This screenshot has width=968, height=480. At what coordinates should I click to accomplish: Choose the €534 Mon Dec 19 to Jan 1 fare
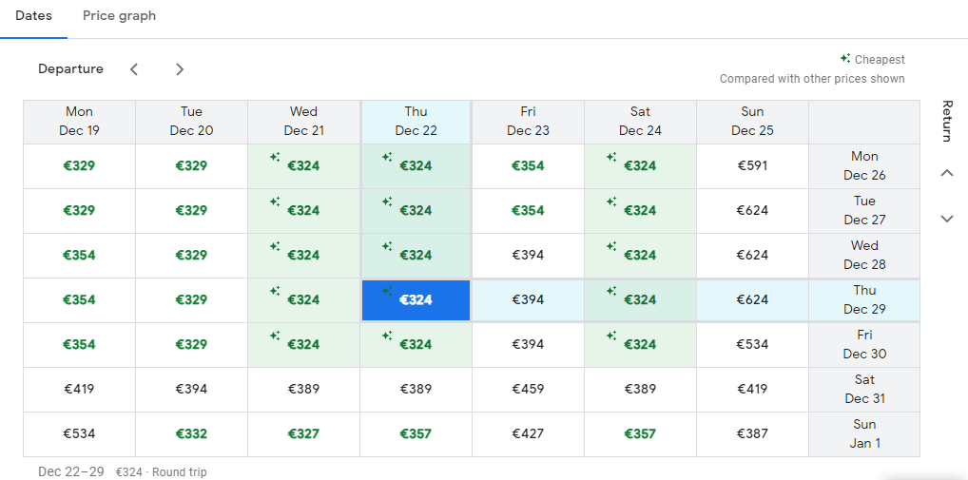tap(79, 433)
